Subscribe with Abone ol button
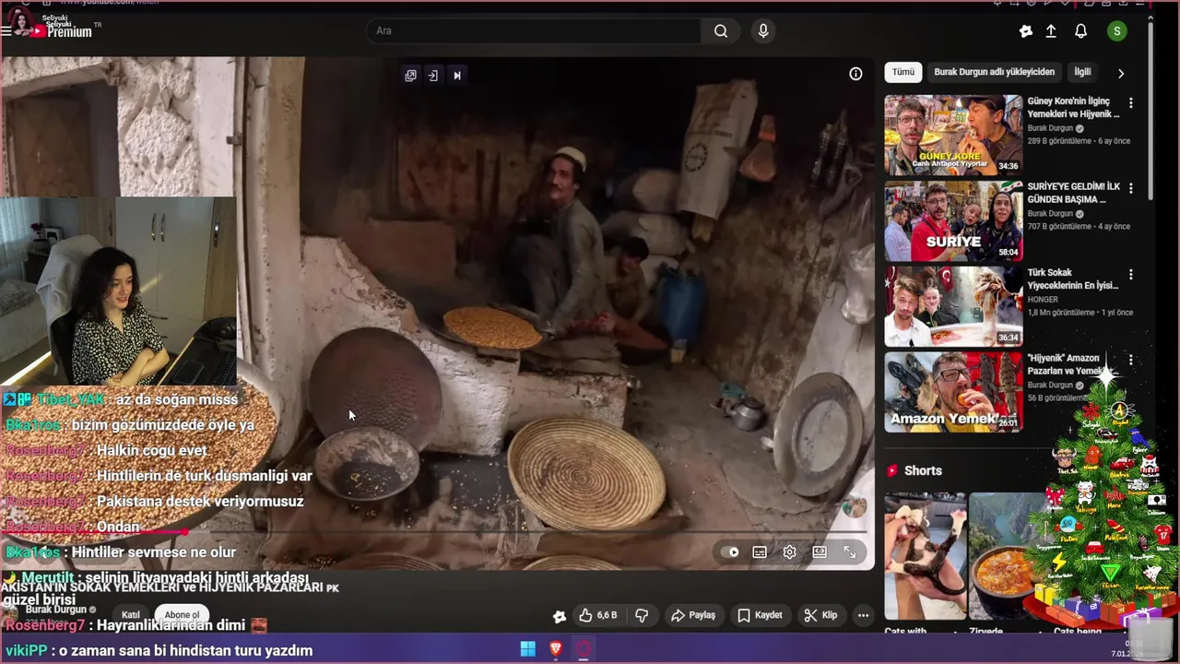 point(182,615)
